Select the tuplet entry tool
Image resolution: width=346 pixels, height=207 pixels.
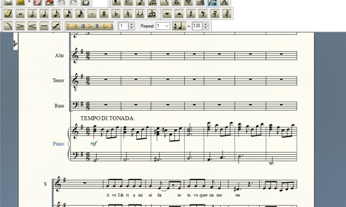(x=152, y=14)
